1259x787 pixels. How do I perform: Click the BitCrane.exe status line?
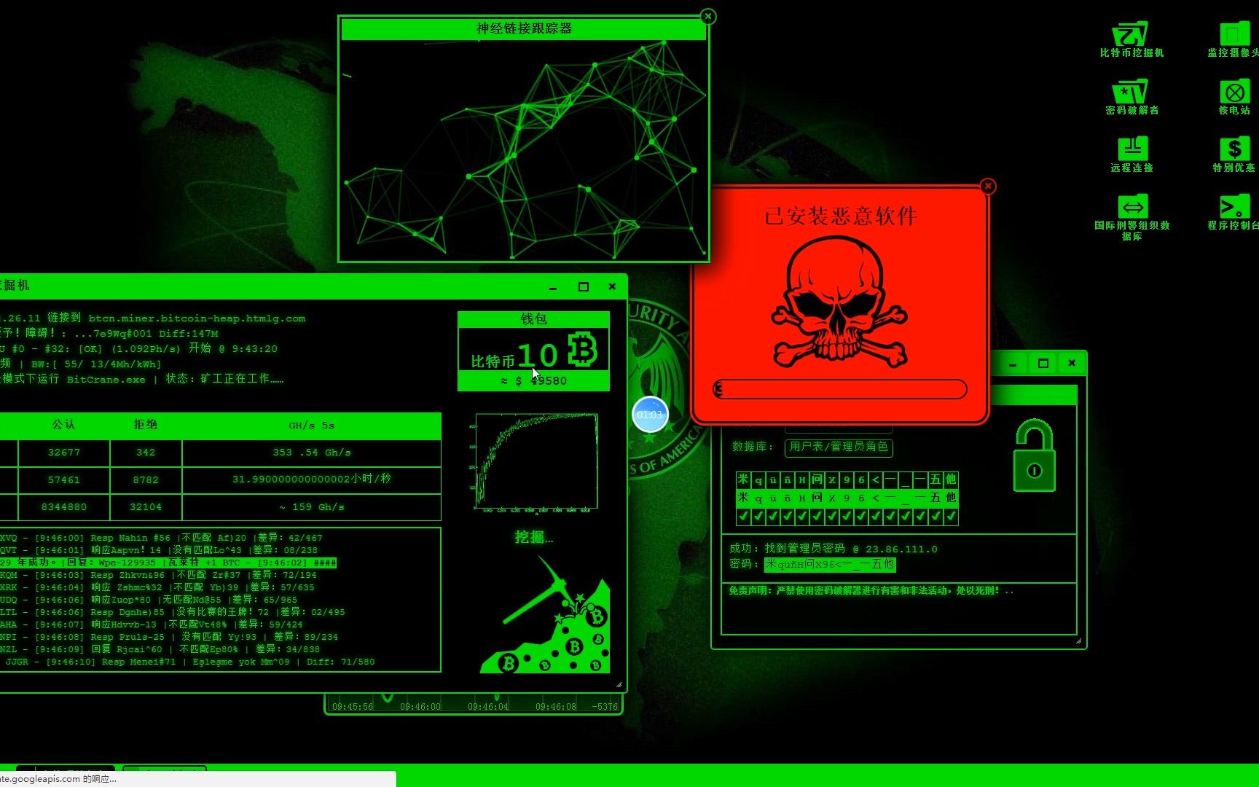(x=142, y=379)
